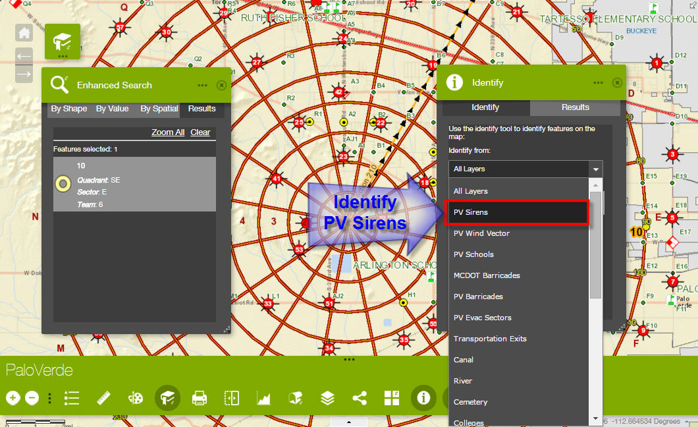The width and height of the screenshot is (698, 427).
Task: Close the Enhanced Search panel
Action: pyautogui.click(x=221, y=85)
